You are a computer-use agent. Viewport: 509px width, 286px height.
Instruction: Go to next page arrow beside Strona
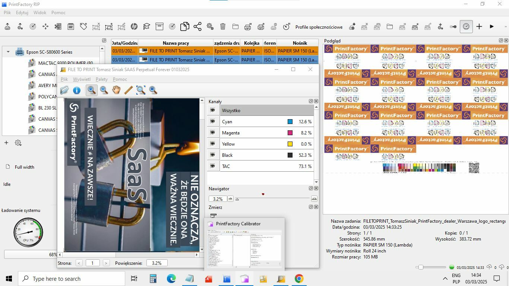point(106,263)
